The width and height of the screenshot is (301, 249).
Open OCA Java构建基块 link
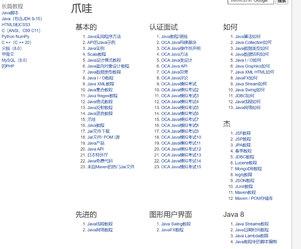click(x=179, y=42)
